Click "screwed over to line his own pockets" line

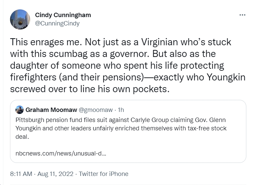coord(90,89)
